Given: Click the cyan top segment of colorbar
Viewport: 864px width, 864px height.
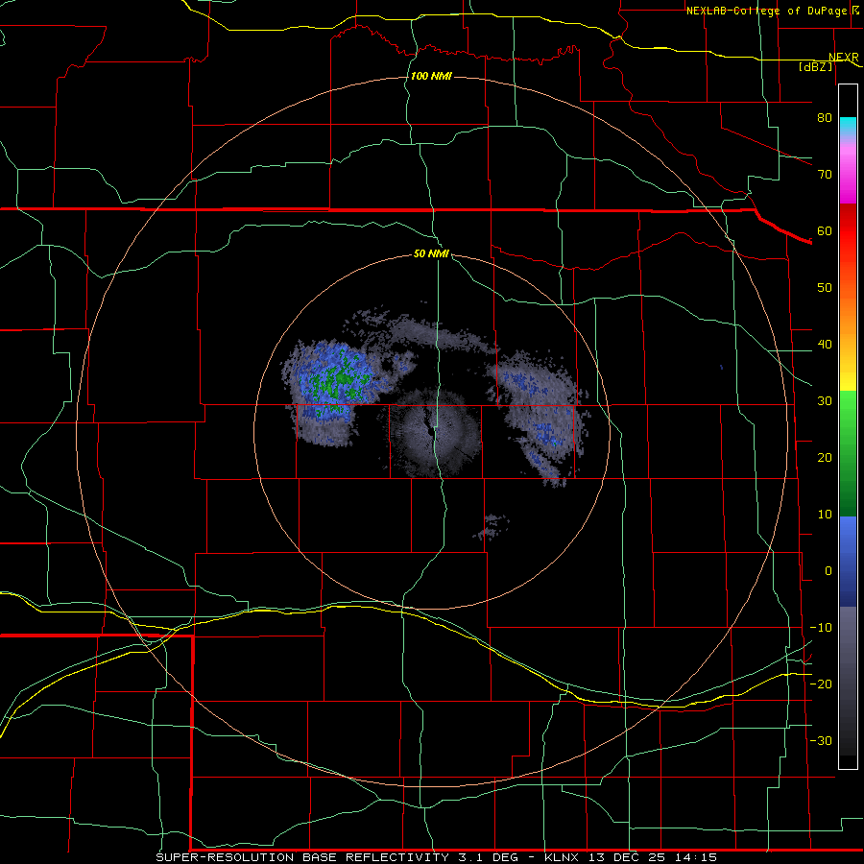Looking at the screenshot, I should pyautogui.click(x=848, y=126).
